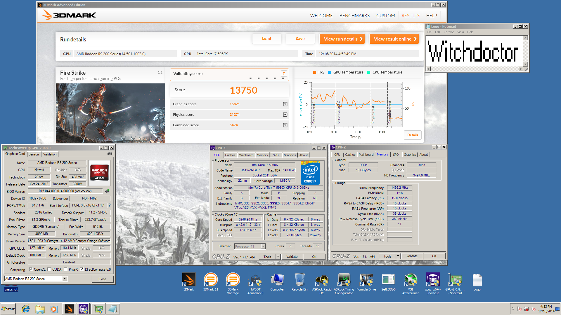Expand the Physics score details
The width and height of the screenshot is (561, 315).
[285, 115]
